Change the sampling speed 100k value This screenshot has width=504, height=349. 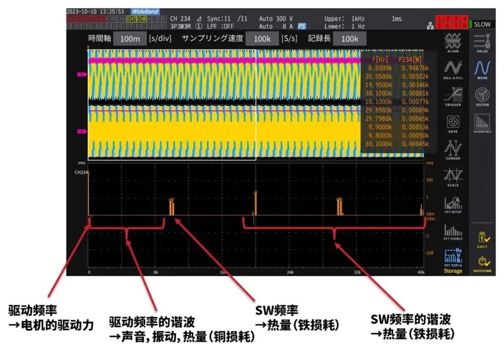click(262, 39)
